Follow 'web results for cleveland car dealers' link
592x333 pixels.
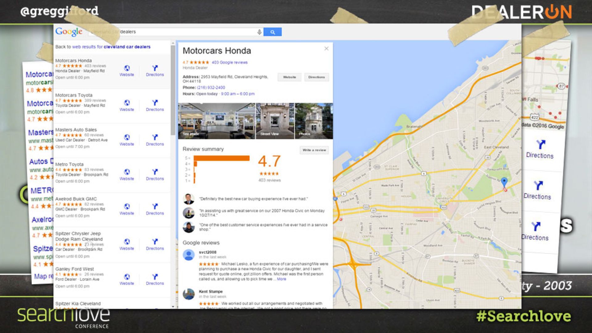(111, 47)
